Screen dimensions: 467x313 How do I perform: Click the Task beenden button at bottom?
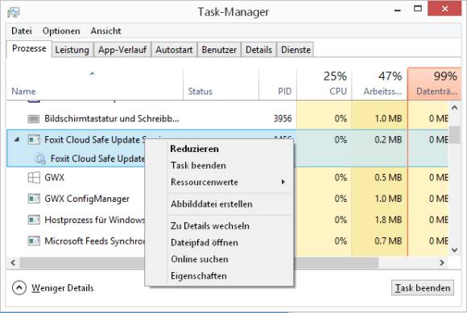[x=423, y=288]
